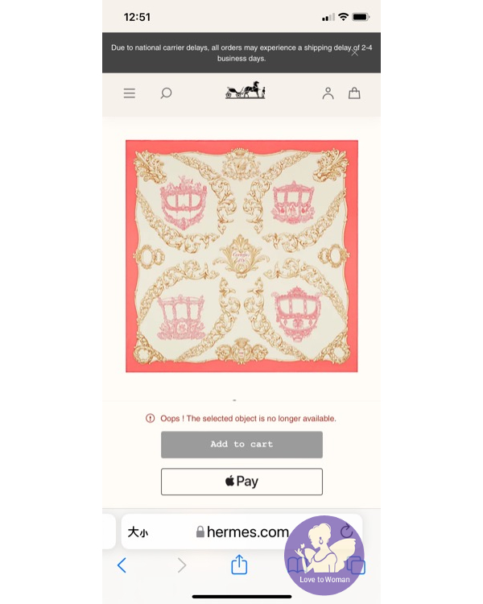483x604 pixels.
Task: Tap the Love to Woman watermark badge
Action: click(324, 556)
